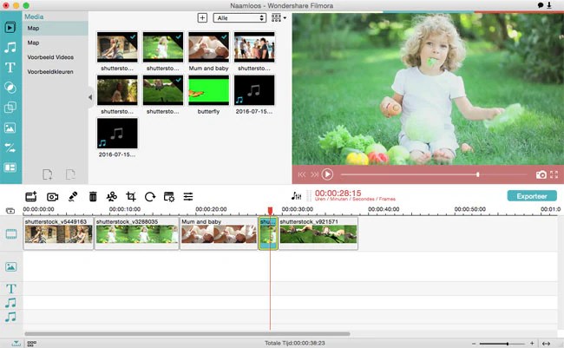The width and height of the screenshot is (564, 348).
Task: Click the add track icon left of the ruler
Action: pos(10,211)
